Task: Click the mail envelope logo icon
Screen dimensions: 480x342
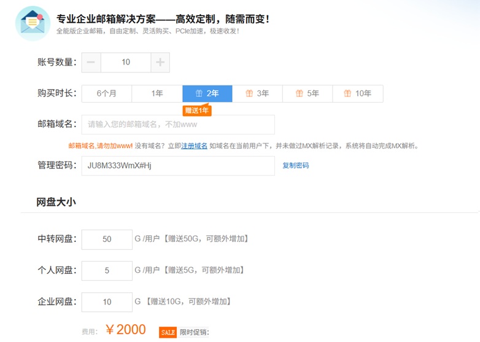Action: pos(33,23)
